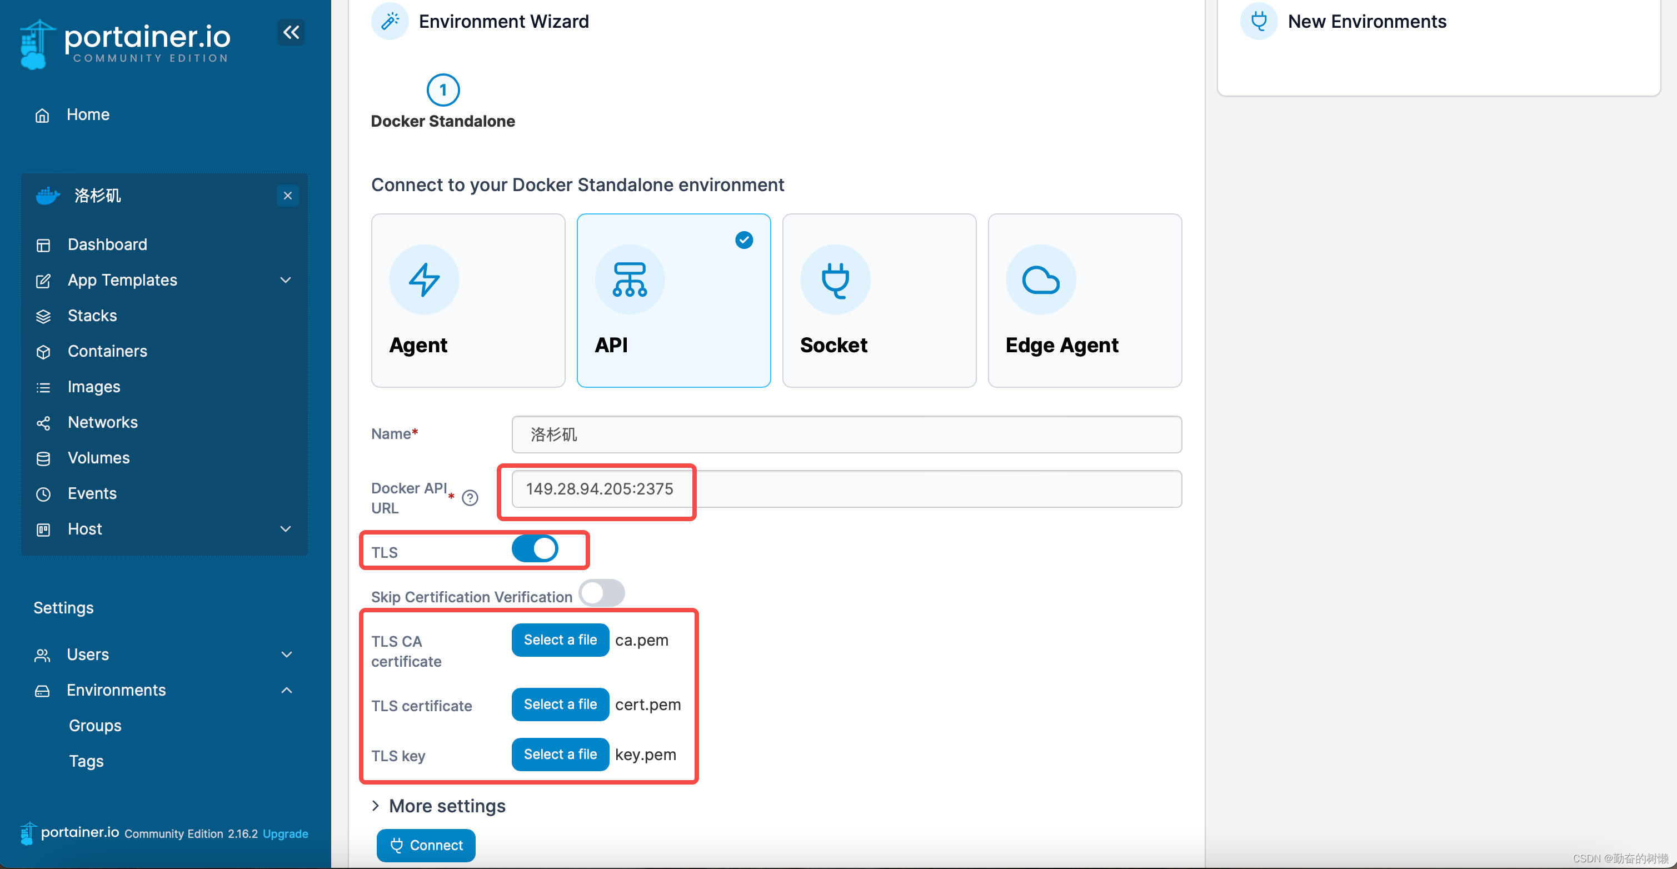Disable the TLS toggle
The height and width of the screenshot is (869, 1677).
(536, 549)
